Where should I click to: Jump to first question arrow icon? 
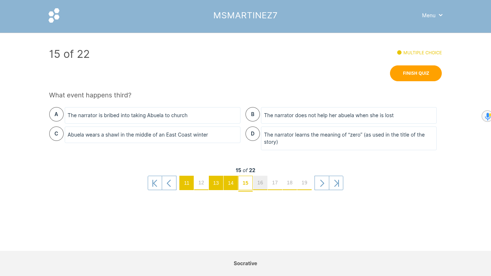[155, 183]
